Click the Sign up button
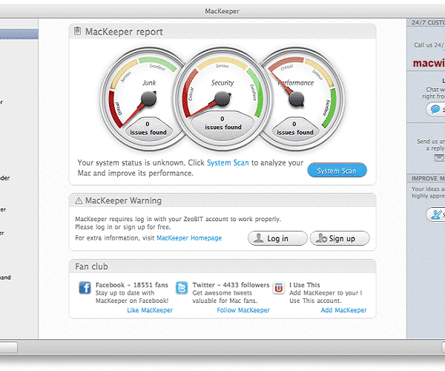 click(340, 238)
